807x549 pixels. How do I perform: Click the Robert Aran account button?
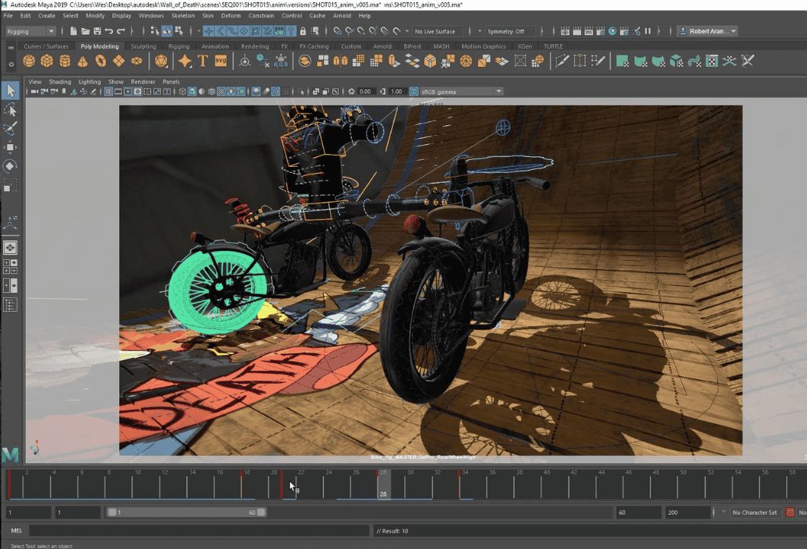click(708, 31)
